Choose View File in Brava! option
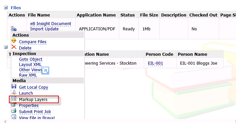The image size is (236, 123). 37,117
